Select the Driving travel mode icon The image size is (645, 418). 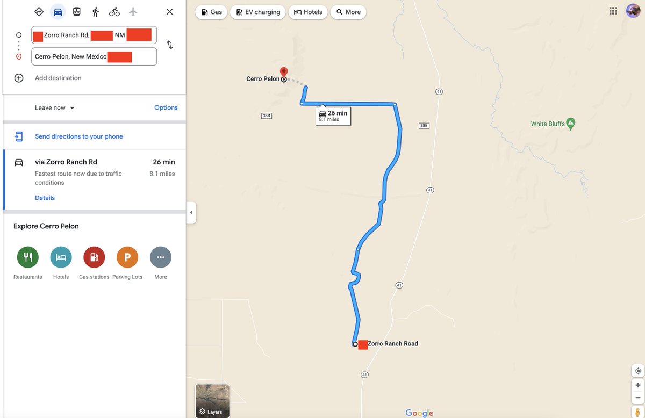(58, 12)
